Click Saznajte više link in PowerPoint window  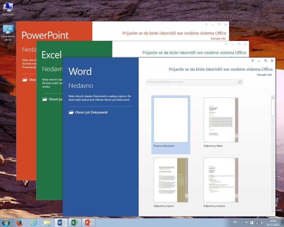[x=218, y=38]
